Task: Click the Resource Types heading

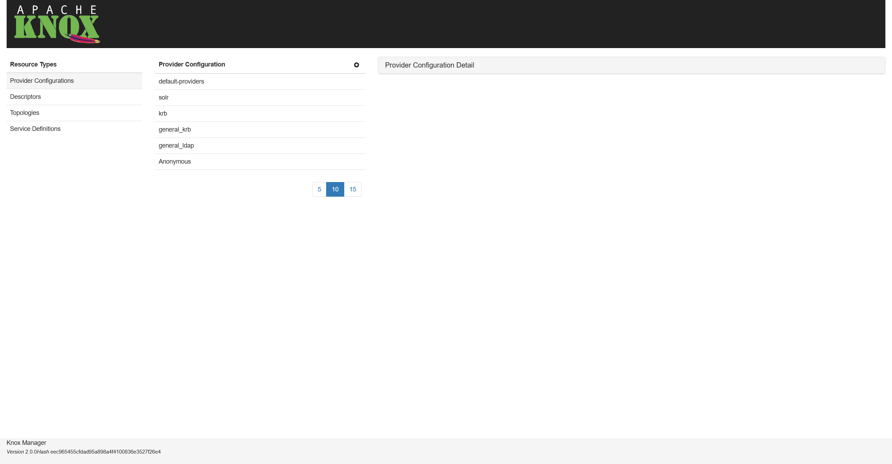Action: pyautogui.click(x=33, y=64)
